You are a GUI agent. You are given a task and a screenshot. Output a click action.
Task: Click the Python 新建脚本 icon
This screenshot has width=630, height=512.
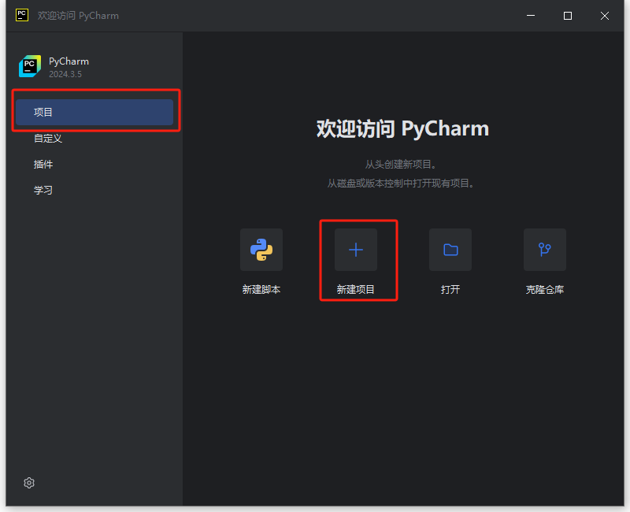click(x=261, y=250)
